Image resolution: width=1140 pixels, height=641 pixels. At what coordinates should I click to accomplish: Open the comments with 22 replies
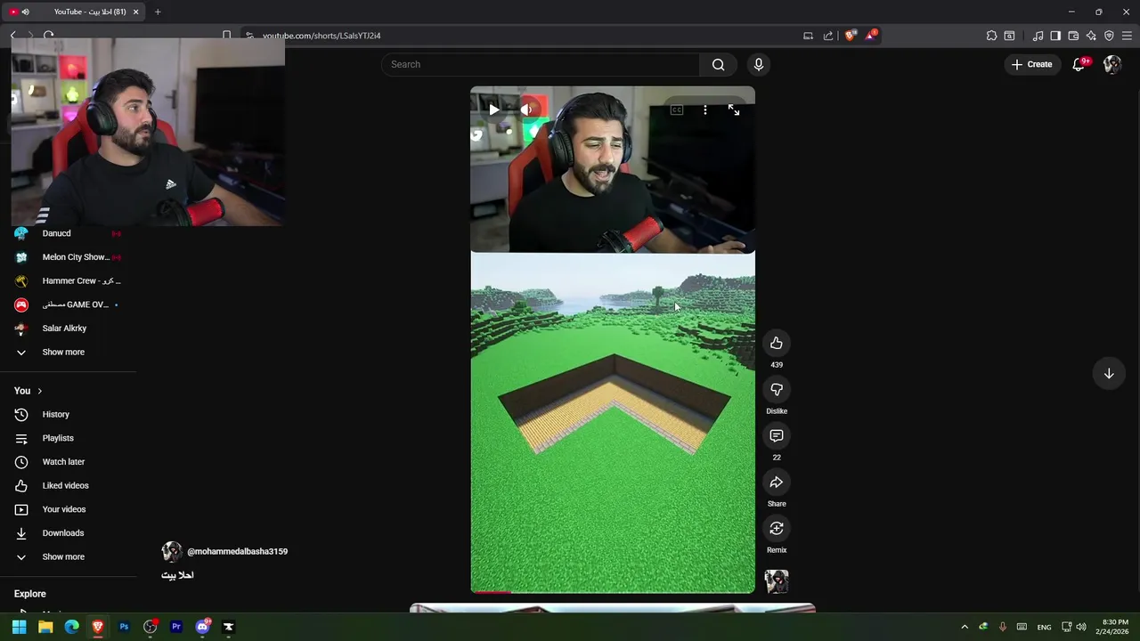pyautogui.click(x=777, y=436)
